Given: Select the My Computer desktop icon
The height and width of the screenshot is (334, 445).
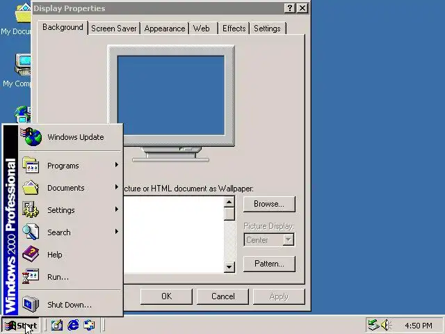Looking at the screenshot, I should [x=23, y=65].
